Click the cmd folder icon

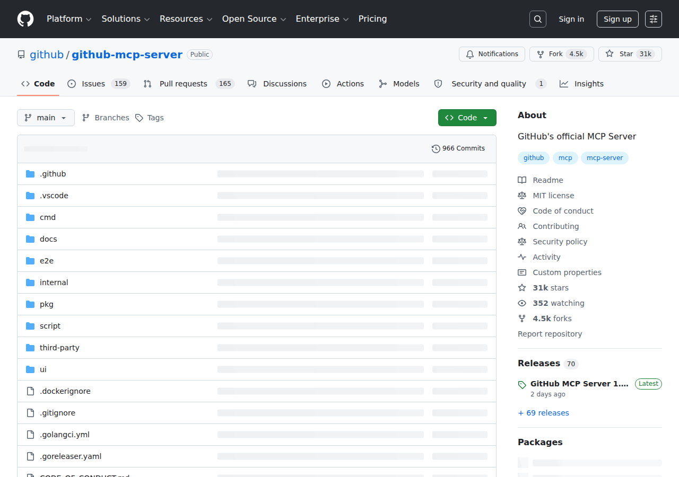coord(30,217)
